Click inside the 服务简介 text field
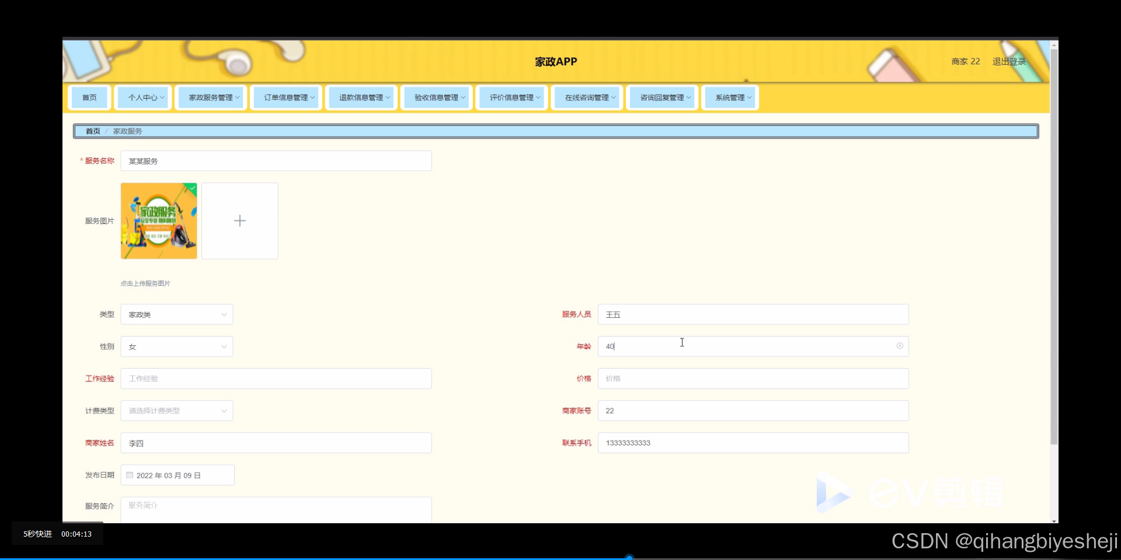 click(274, 508)
